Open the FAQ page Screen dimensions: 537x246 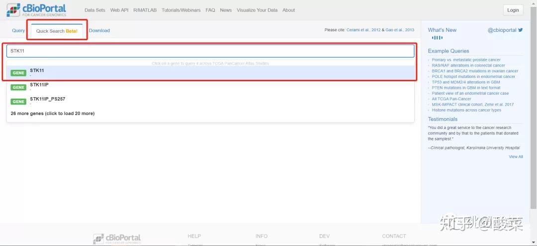tap(210, 10)
